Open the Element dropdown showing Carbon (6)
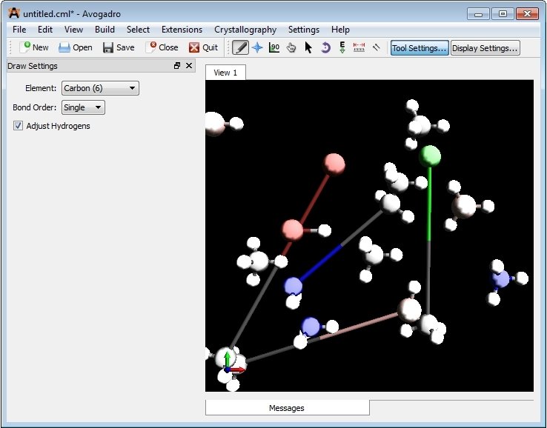The height and width of the screenshot is (428, 547). pos(100,88)
